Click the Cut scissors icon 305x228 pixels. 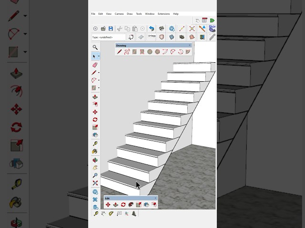tap(120, 28)
